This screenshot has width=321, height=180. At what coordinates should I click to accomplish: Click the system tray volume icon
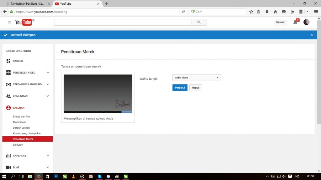pyautogui.click(x=284, y=177)
